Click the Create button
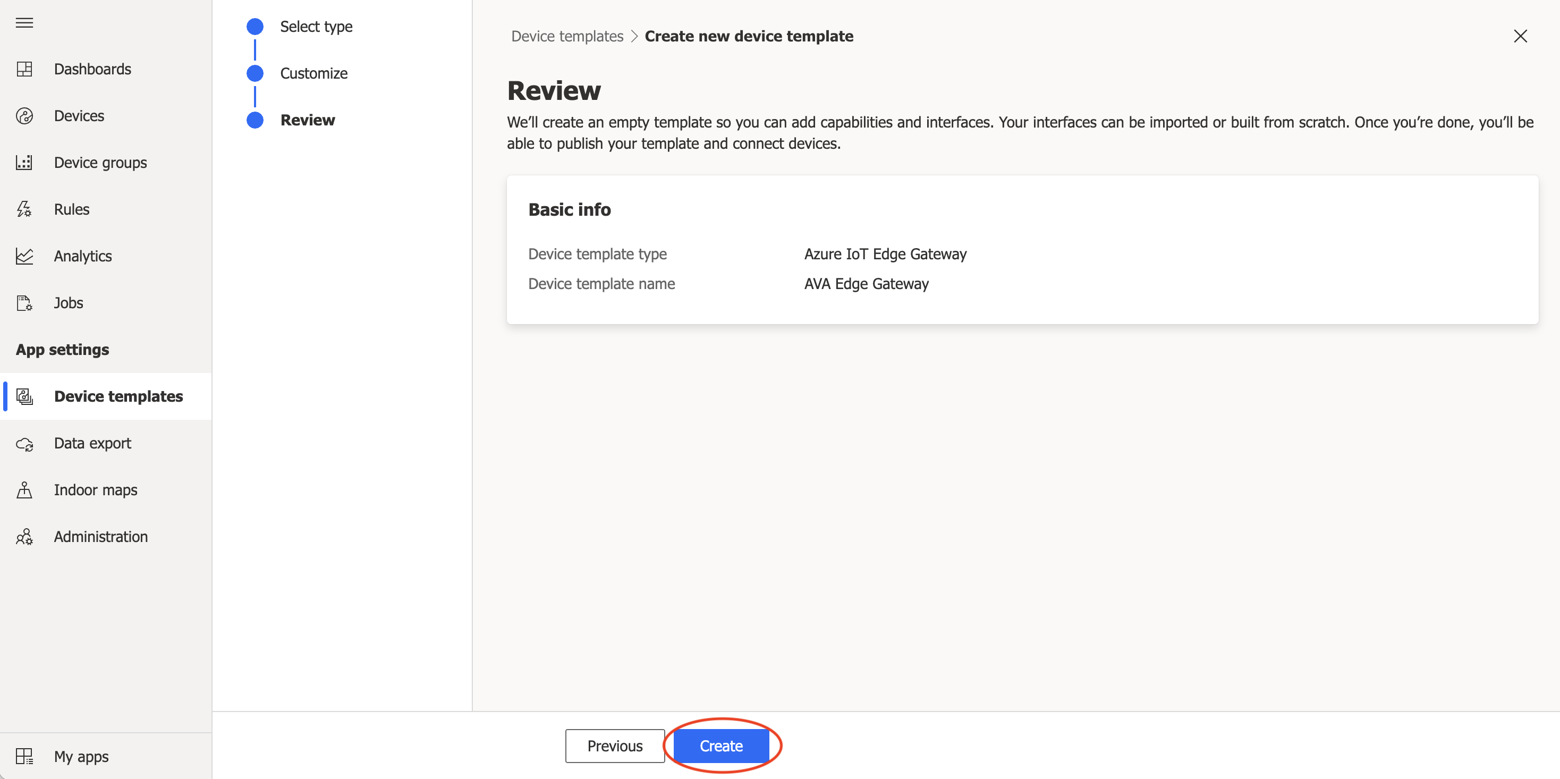Image resolution: width=1560 pixels, height=779 pixels. 720,746
